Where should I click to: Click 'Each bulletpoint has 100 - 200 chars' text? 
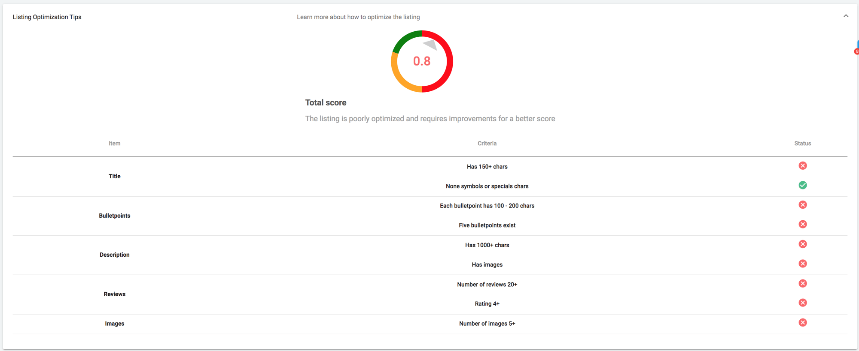(487, 206)
